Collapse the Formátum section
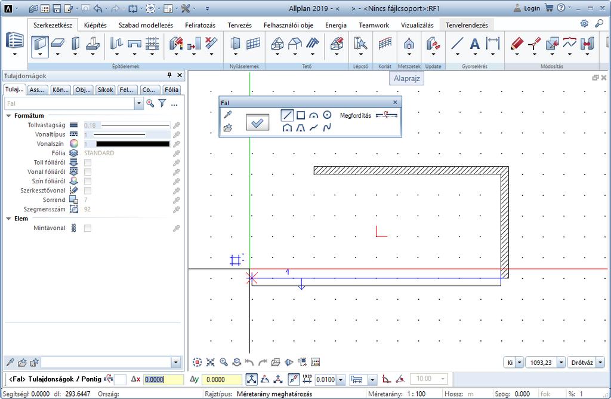This screenshot has height=399, width=611. click(8, 116)
